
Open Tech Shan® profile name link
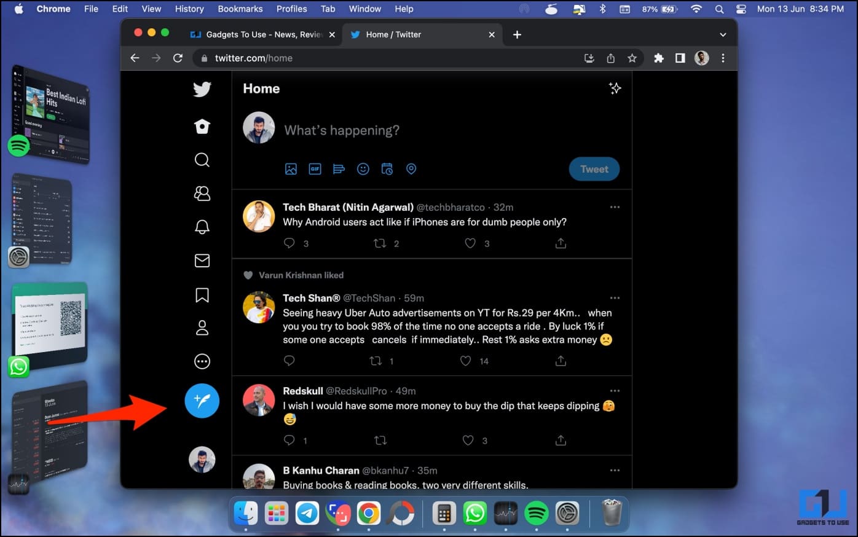click(x=311, y=298)
